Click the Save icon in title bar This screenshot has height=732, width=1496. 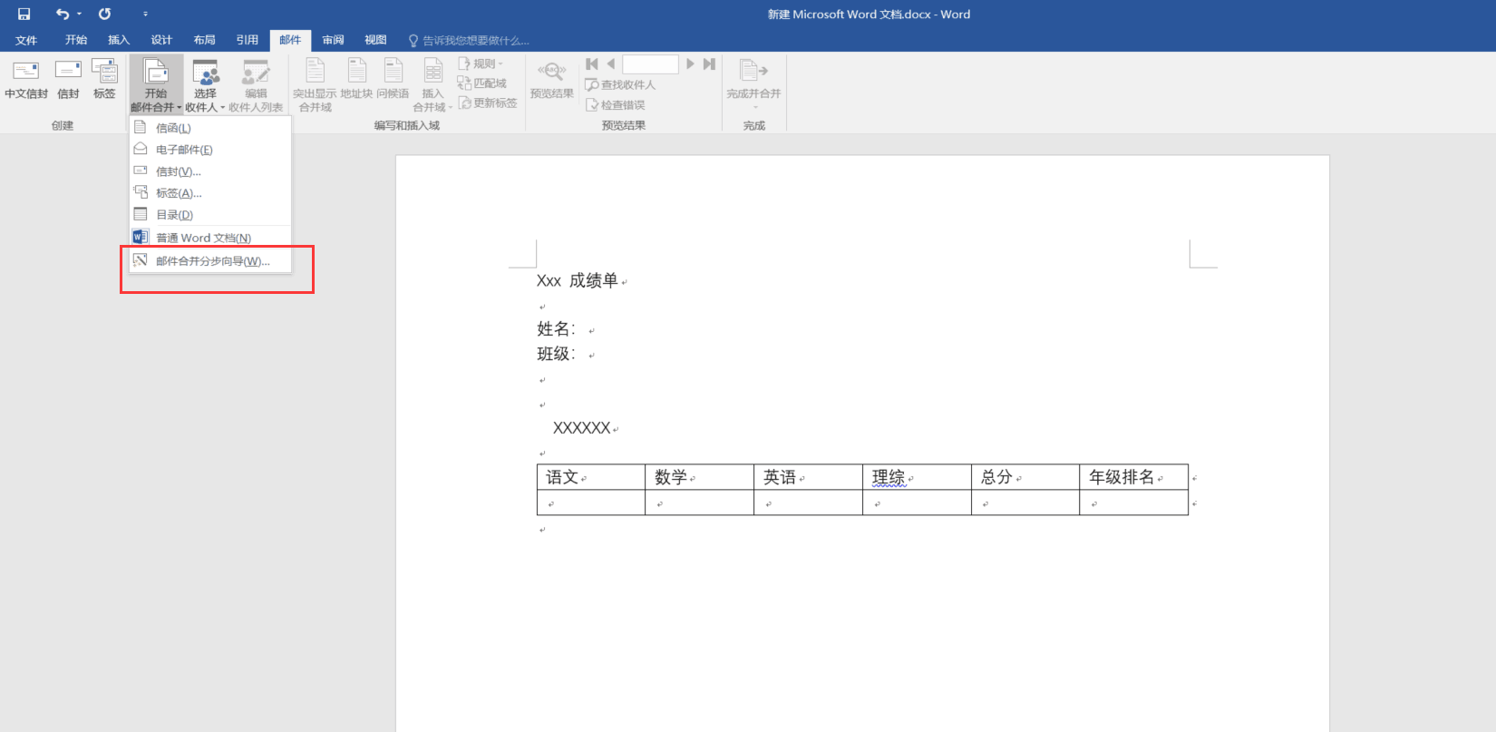pyautogui.click(x=24, y=14)
